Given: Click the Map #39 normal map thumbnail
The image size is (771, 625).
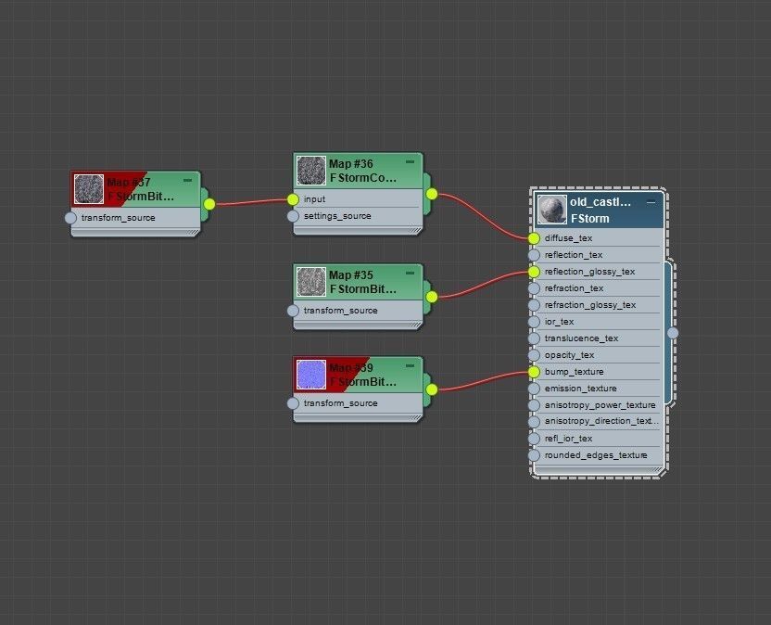Looking at the screenshot, I should point(311,375).
